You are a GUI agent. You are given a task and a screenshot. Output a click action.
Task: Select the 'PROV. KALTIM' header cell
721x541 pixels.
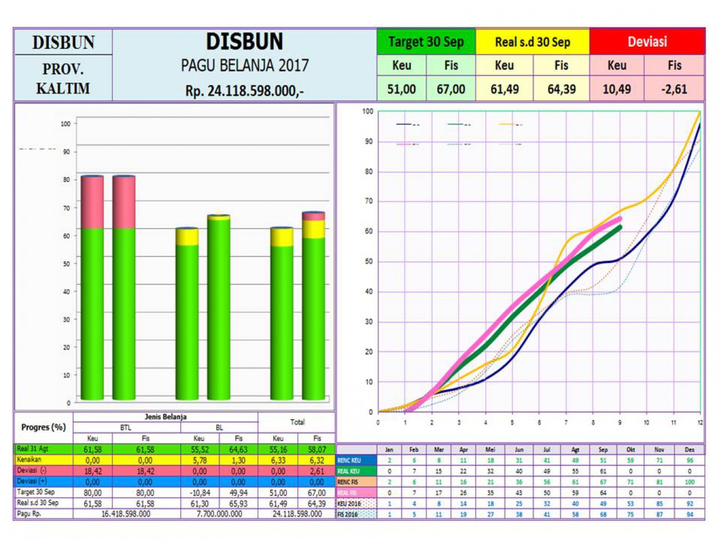63,78
